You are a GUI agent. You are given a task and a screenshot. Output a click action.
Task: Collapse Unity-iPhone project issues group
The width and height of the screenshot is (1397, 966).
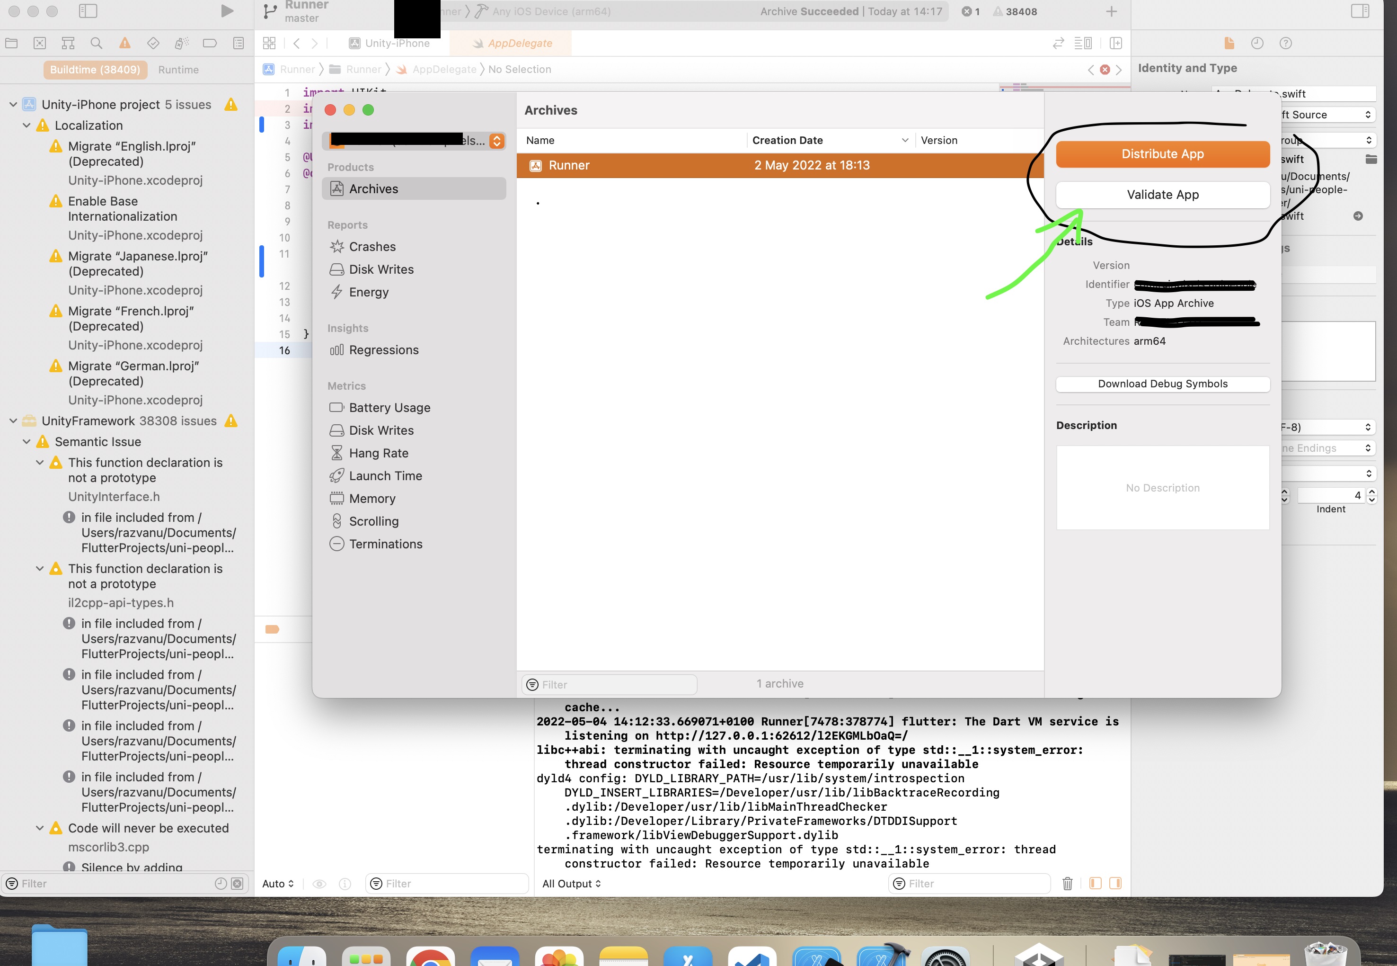(x=13, y=104)
